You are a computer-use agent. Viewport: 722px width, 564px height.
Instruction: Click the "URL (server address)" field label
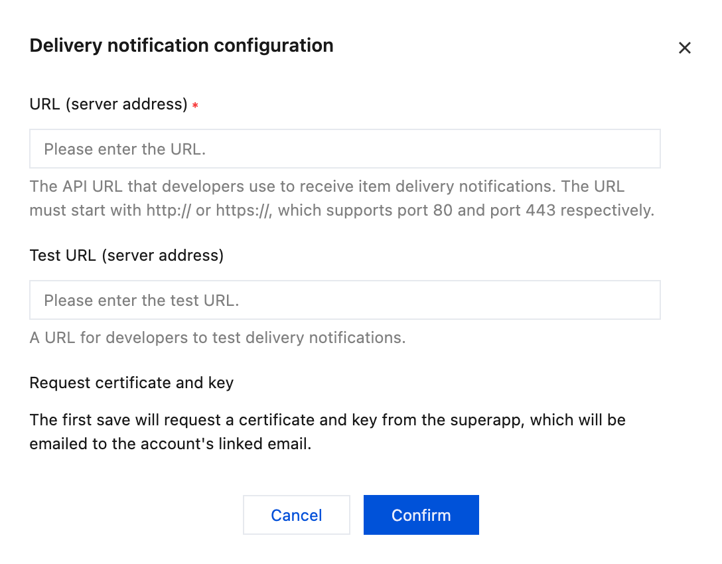108,104
